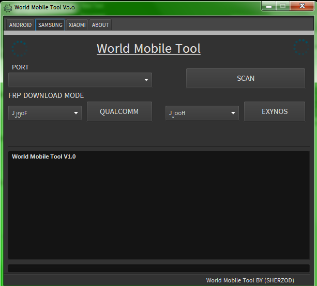Click the World Mobile Tool heading
The height and width of the screenshot is (286, 317).
(148, 49)
